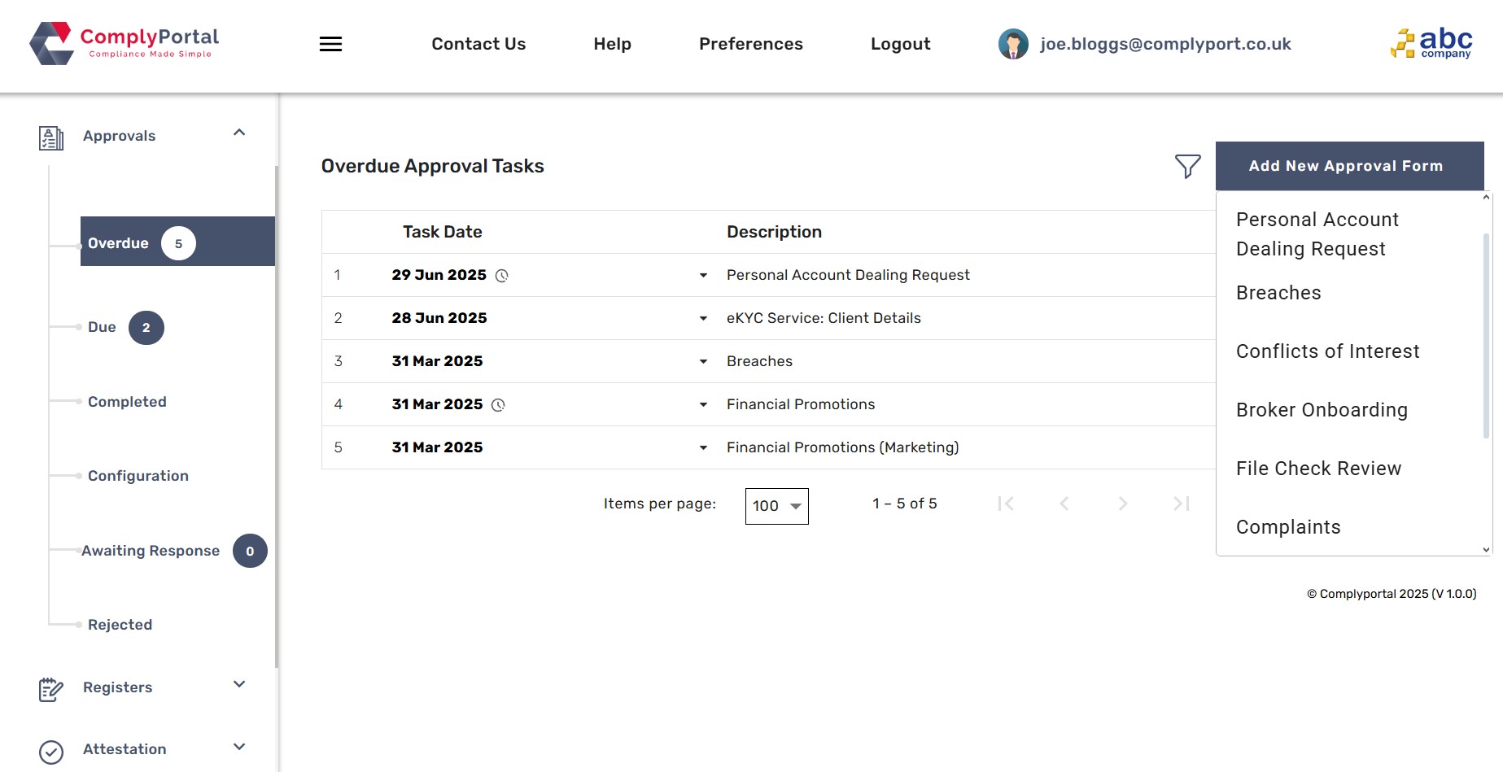Open the Due approvals list
1503x772 pixels.
(103, 327)
